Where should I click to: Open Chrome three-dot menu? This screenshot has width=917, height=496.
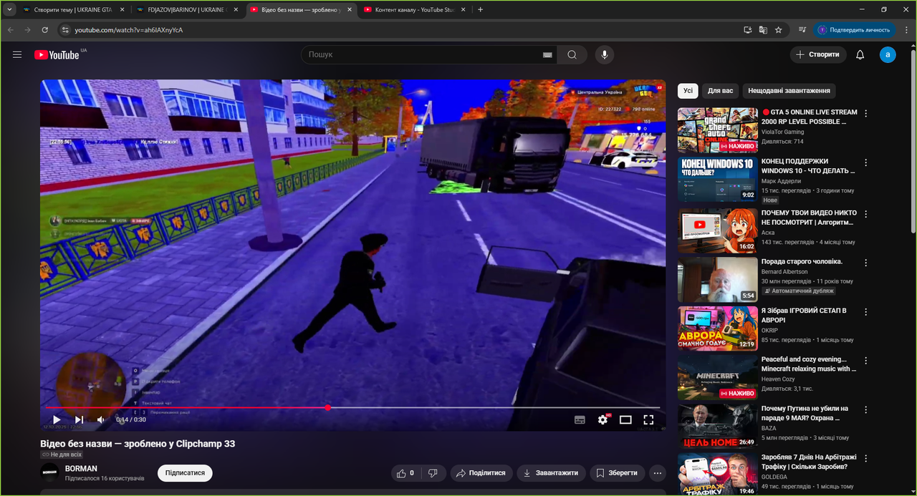pyautogui.click(x=906, y=30)
